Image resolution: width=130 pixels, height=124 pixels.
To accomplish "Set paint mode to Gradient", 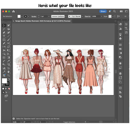I will (6, 89).
